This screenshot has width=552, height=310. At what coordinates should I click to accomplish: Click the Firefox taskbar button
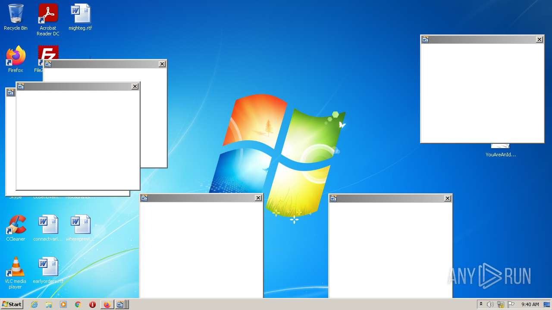(107, 304)
